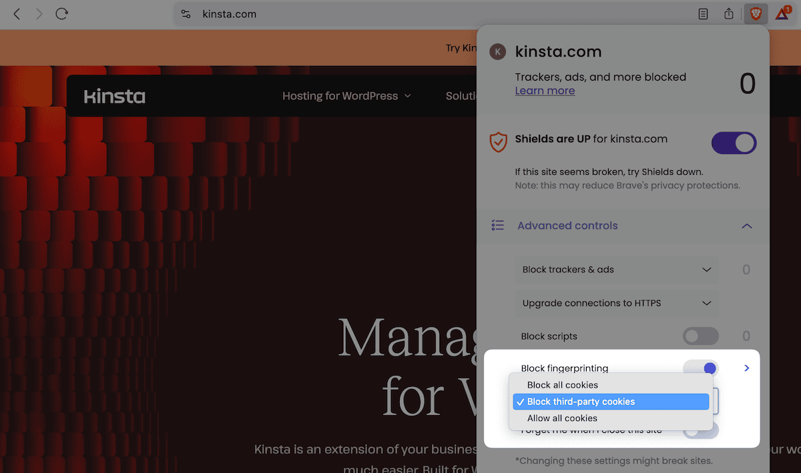Click the Shields shield check icon
This screenshot has height=473, width=801.
click(498, 141)
